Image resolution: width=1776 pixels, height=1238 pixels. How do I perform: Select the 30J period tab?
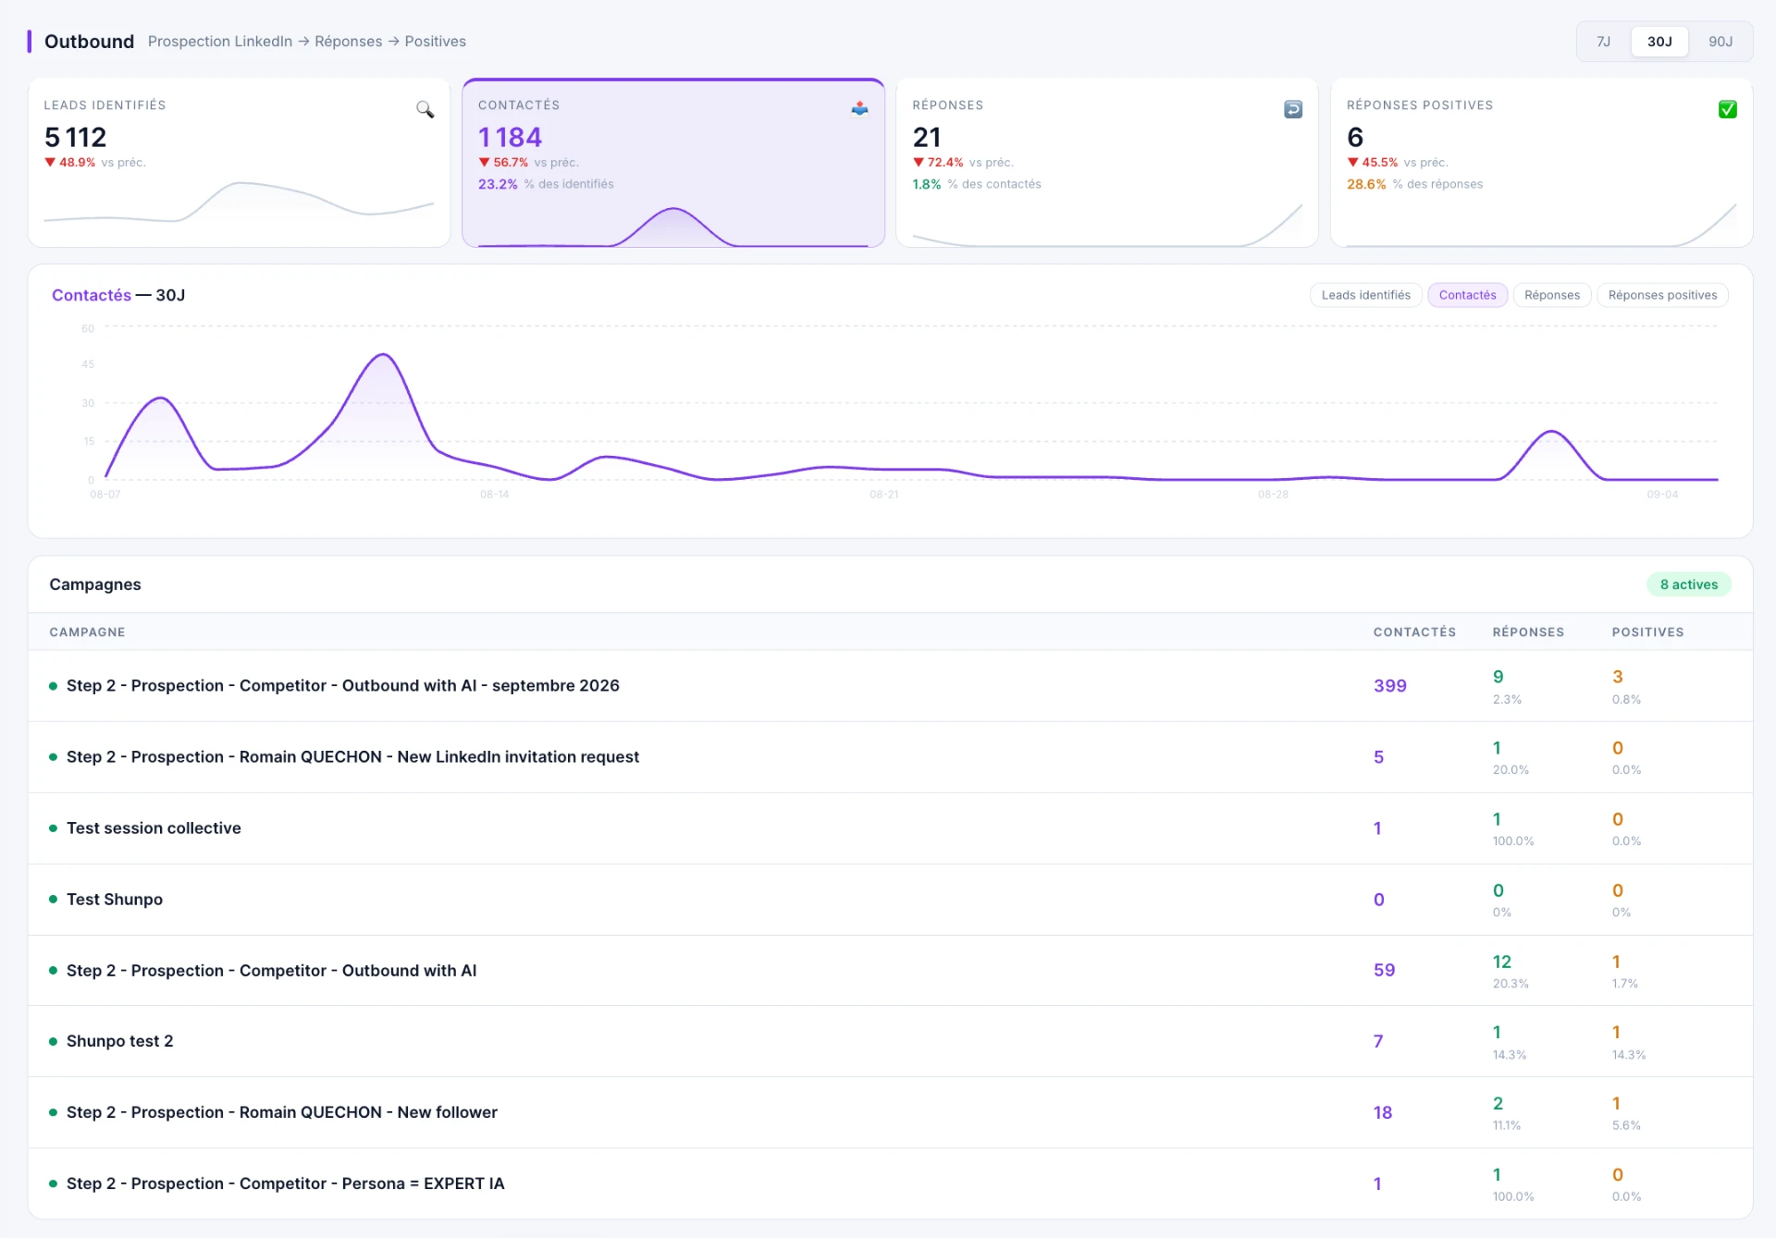(x=1659, y=42)
